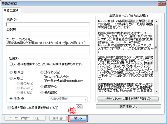Click プライバシーに関する声明を読む button

click(x=128, y=99)
